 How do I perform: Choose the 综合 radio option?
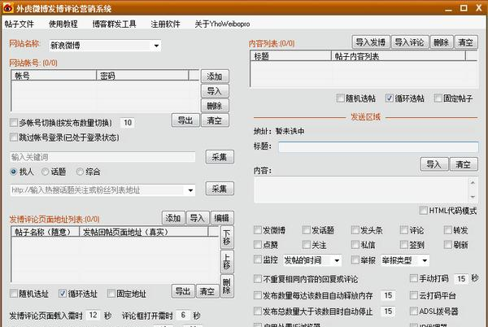pyautogui.click(x=80, y=172)
